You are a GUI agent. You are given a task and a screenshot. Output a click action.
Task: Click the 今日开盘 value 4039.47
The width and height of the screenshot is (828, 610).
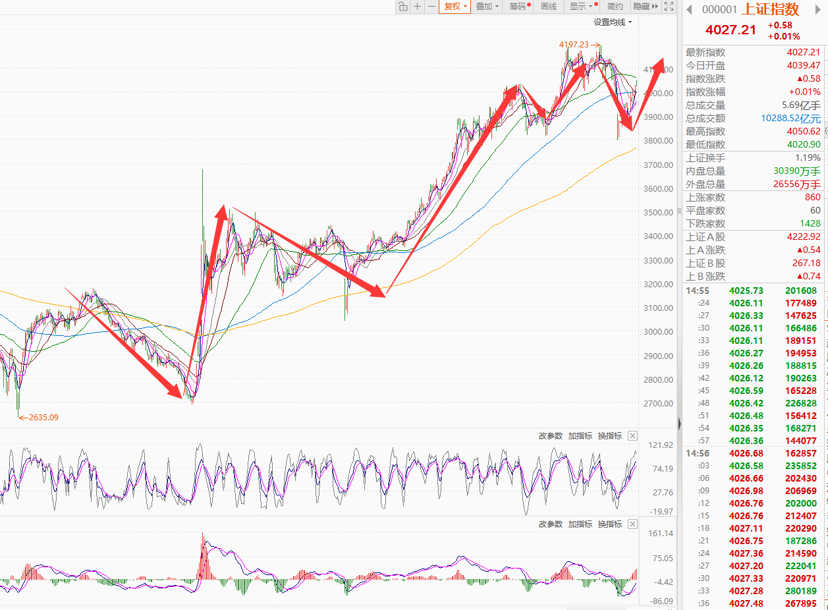tap(804, 65)
